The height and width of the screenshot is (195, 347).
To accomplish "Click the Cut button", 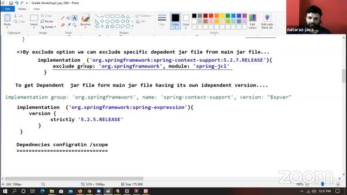I will [18, 16].
